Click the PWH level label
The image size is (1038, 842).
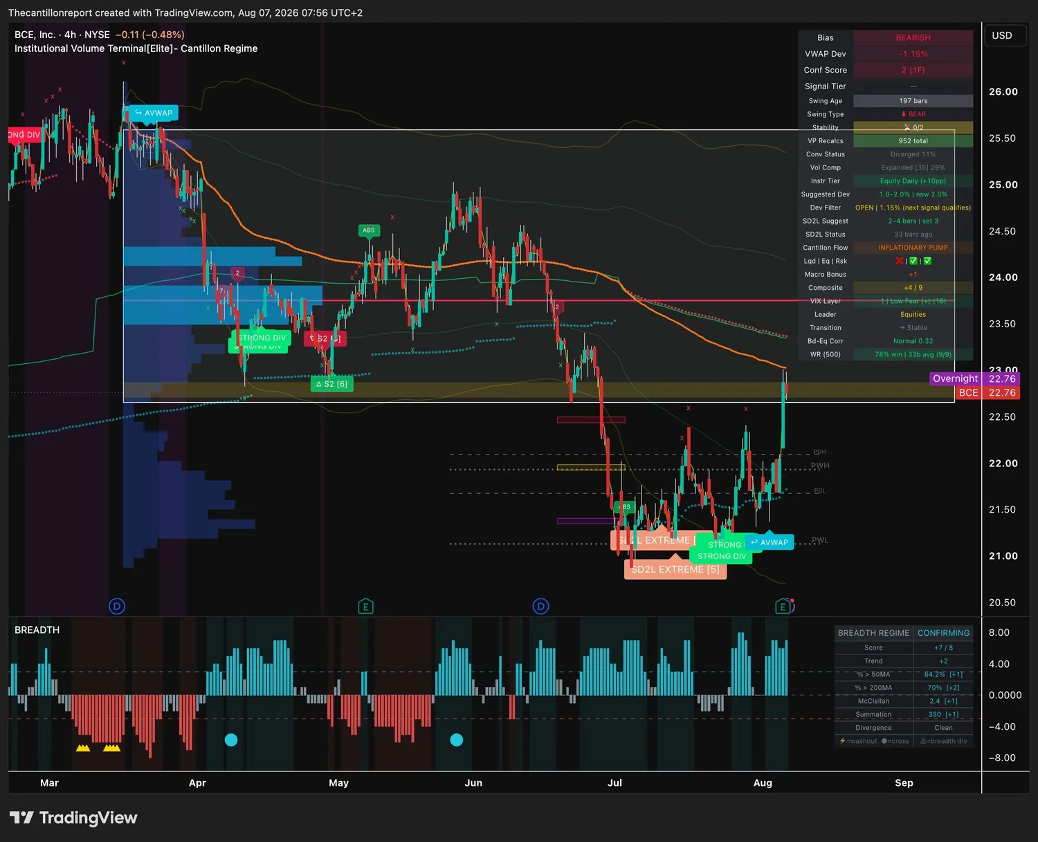coord(820,466)
